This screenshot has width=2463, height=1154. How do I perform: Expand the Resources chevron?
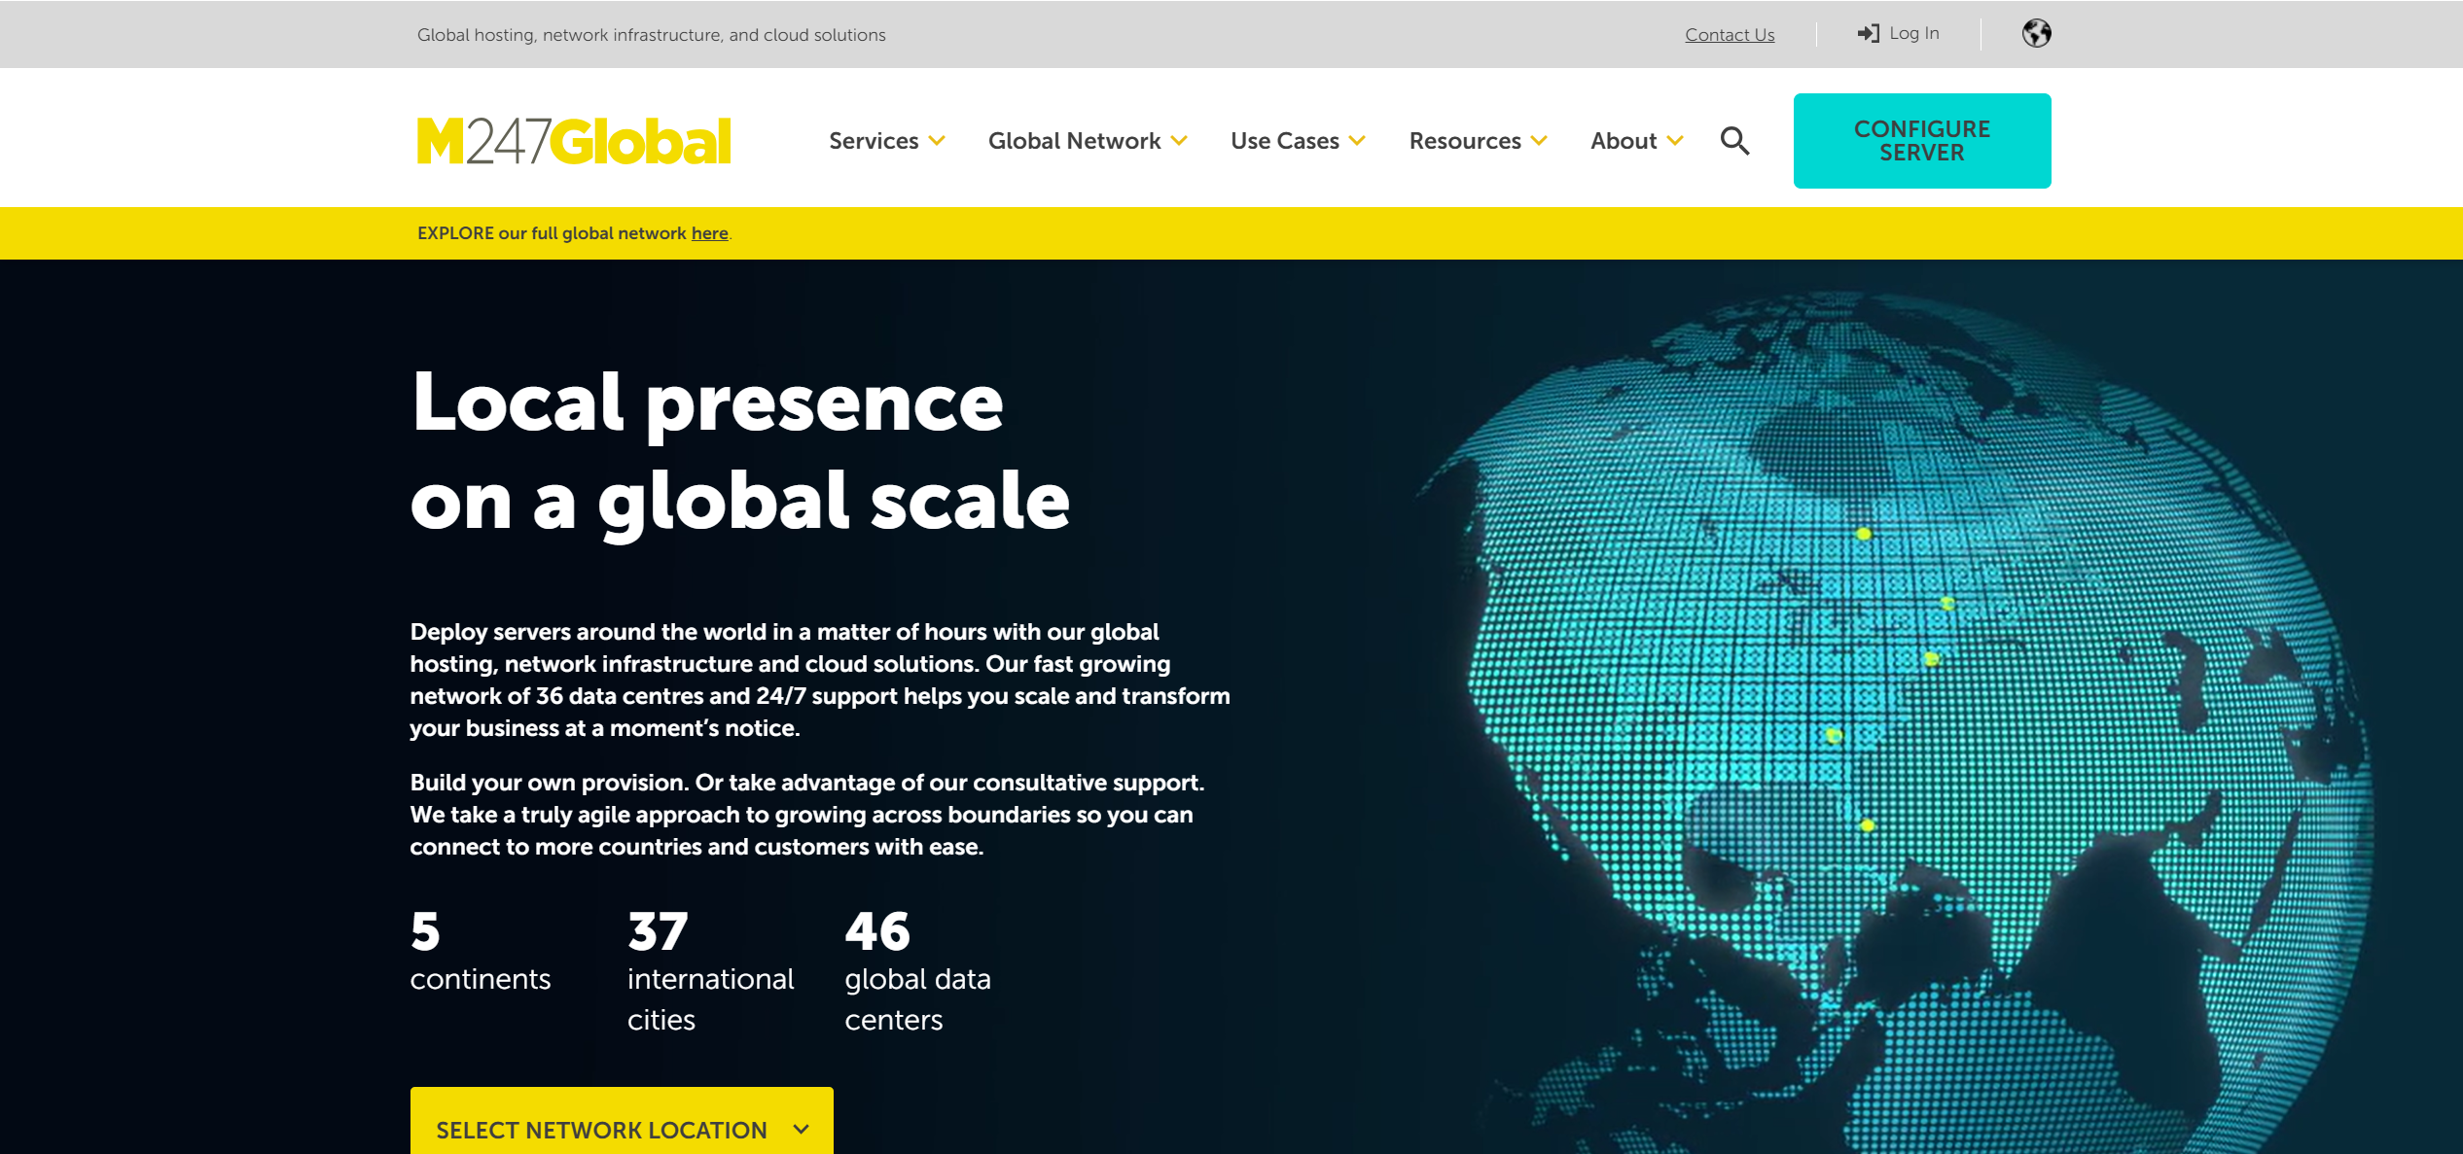click(x=1539, y=141)
